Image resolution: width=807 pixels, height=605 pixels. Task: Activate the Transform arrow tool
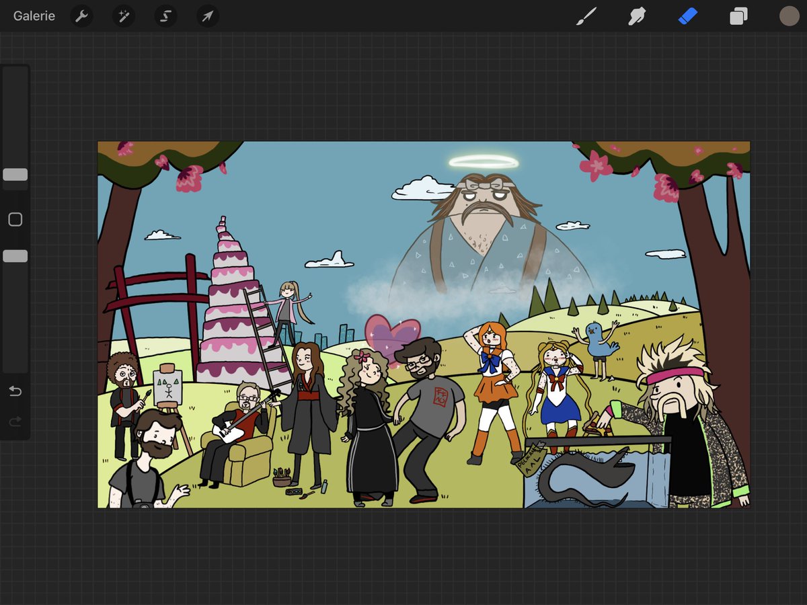tap(208, 16)
